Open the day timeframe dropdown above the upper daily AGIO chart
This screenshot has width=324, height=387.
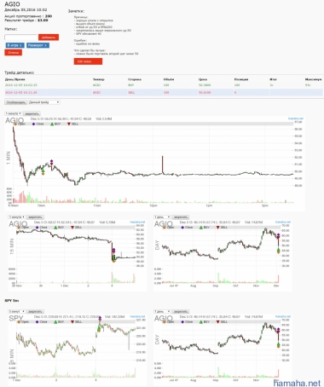(x=162, y=217)
